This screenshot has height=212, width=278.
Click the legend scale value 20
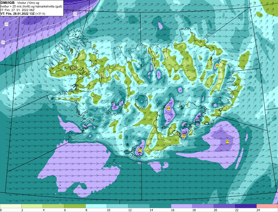(215, 210)
